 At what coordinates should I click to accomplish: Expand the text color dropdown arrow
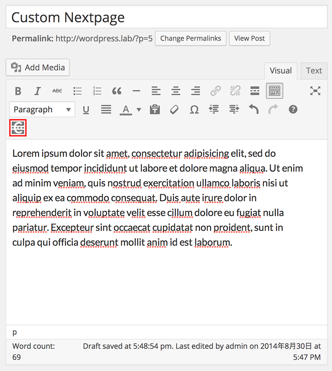click(x=139, y=110)
